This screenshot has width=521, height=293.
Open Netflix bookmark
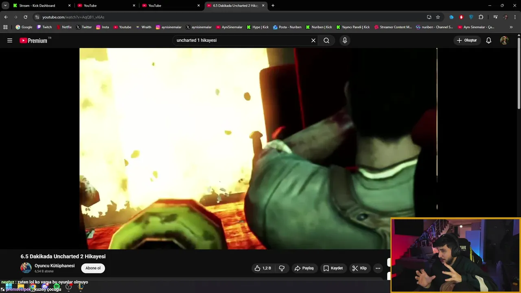pyautogui.click(x=64, y=27)
